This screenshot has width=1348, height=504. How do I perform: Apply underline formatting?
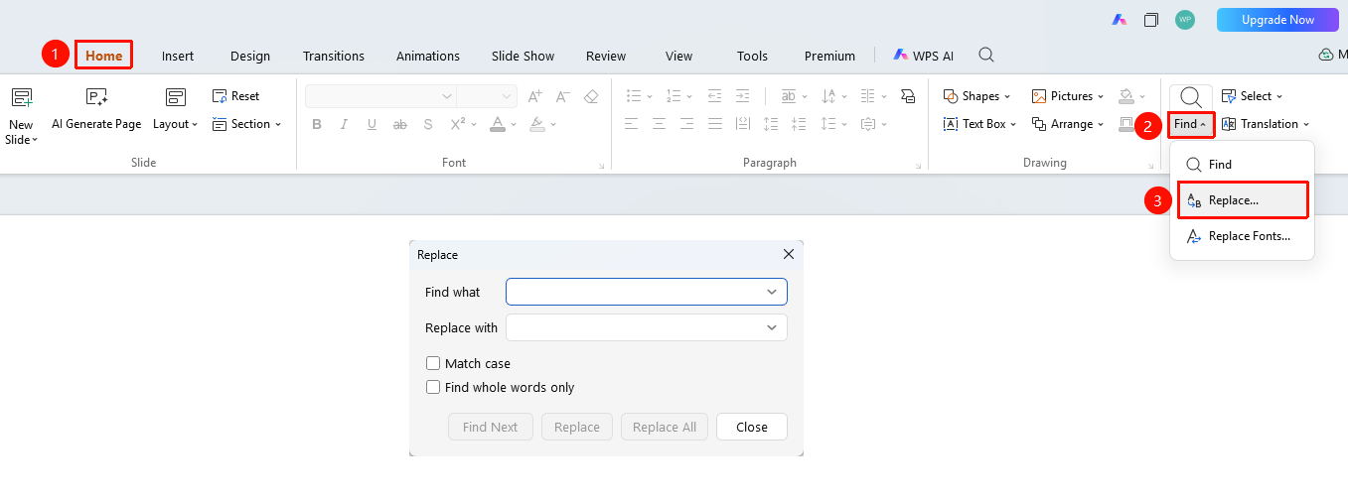(x=373, y=124)
